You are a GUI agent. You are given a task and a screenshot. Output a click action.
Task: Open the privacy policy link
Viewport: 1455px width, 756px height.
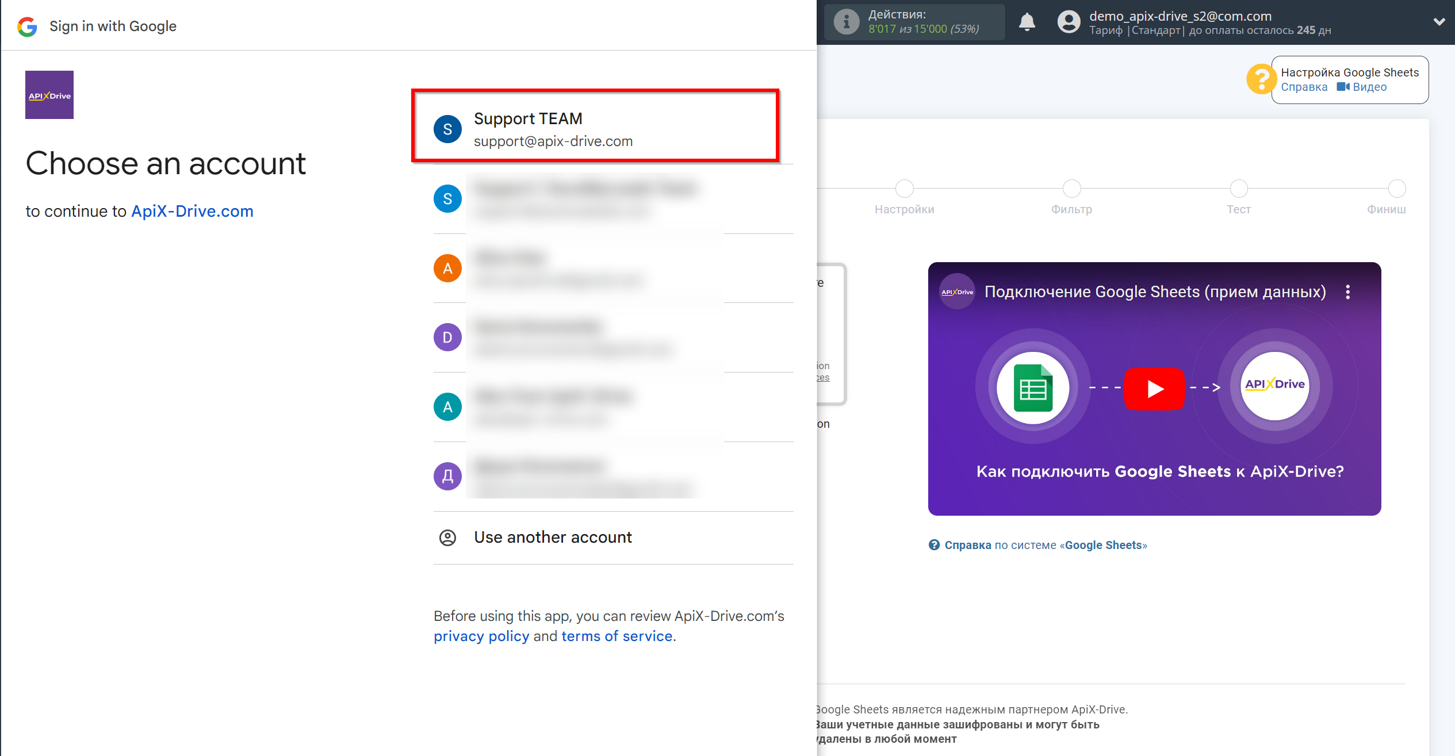(481, 636)
